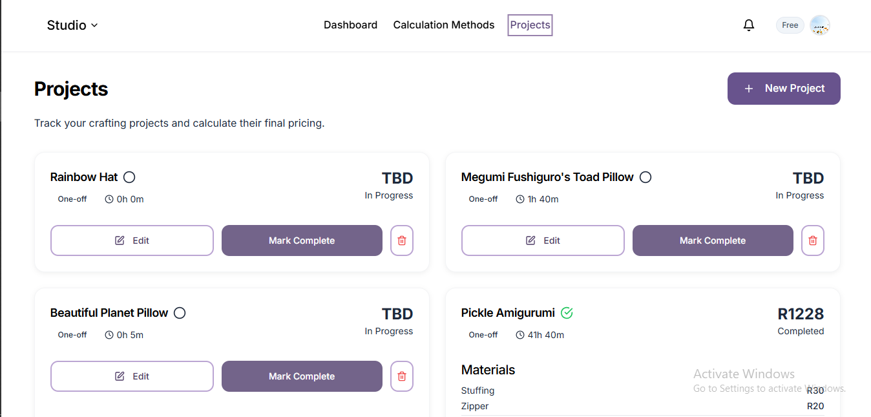Expand the Studio dropdown menu
The width and height of the screenshot is (871, 417).
pos(72,25)
